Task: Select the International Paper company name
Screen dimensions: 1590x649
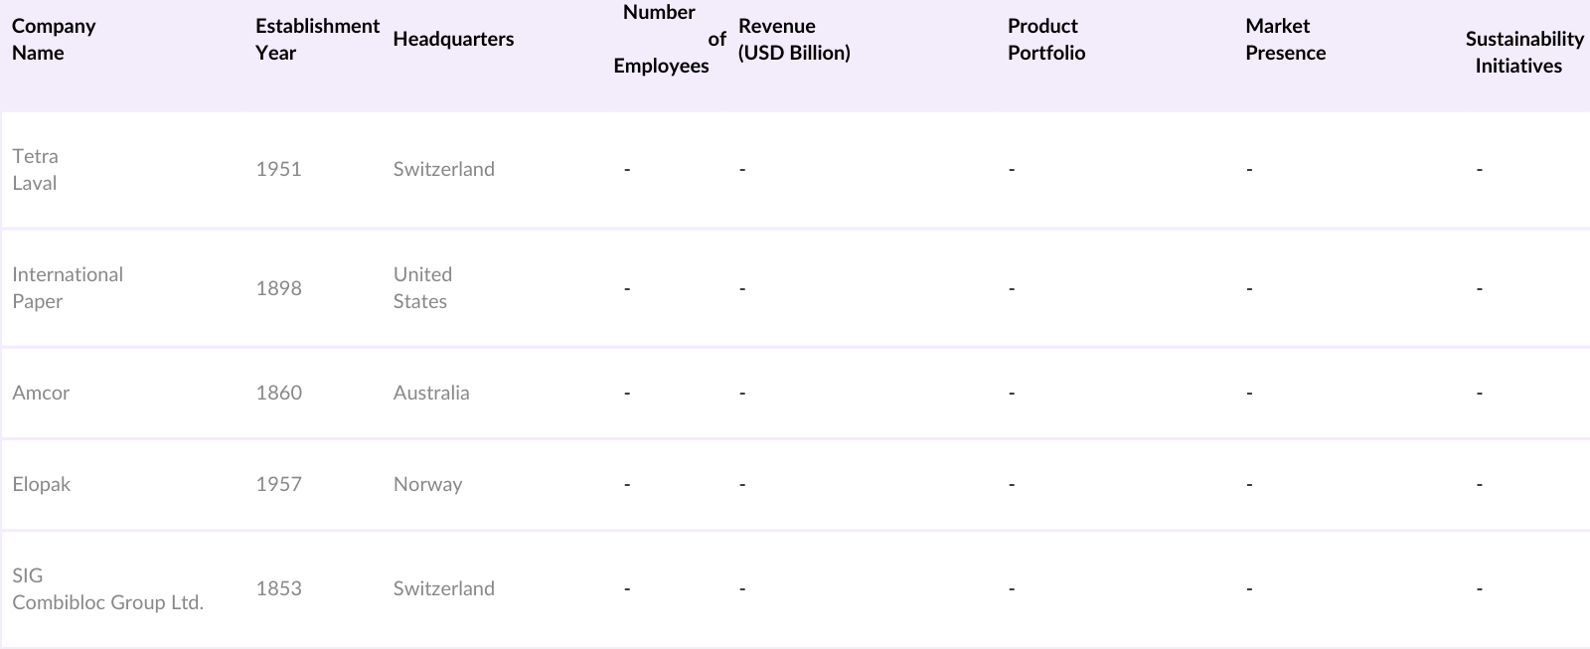Action: tap(68, 288)
